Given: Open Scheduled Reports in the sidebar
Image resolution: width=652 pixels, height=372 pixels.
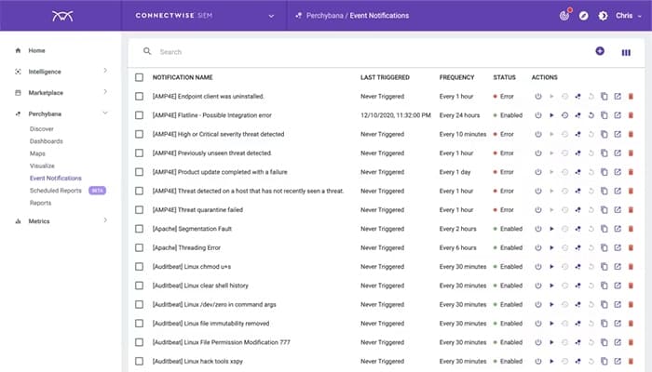Looking at the screenshot, I should (56, 191).
